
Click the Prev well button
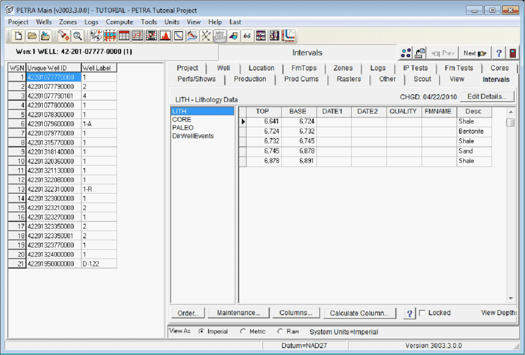[x=443, y=53]
